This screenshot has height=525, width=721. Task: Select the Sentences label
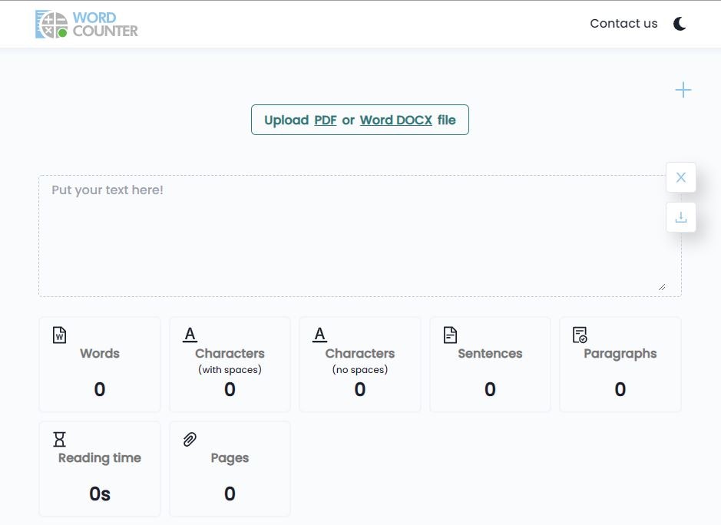point(490,353)
